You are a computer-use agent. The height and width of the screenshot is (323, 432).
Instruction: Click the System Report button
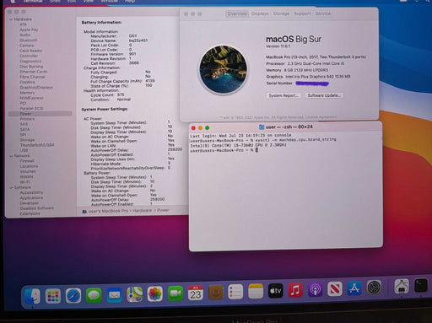283,95
